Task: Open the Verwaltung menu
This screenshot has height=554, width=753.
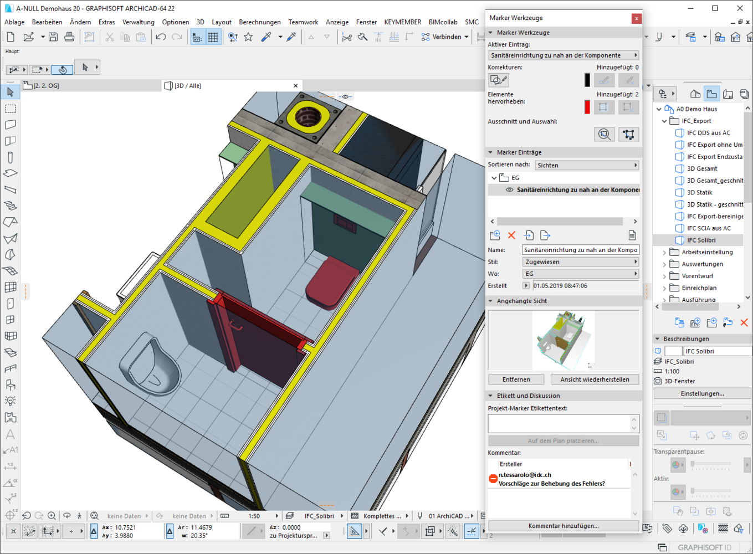Action: 139,22
